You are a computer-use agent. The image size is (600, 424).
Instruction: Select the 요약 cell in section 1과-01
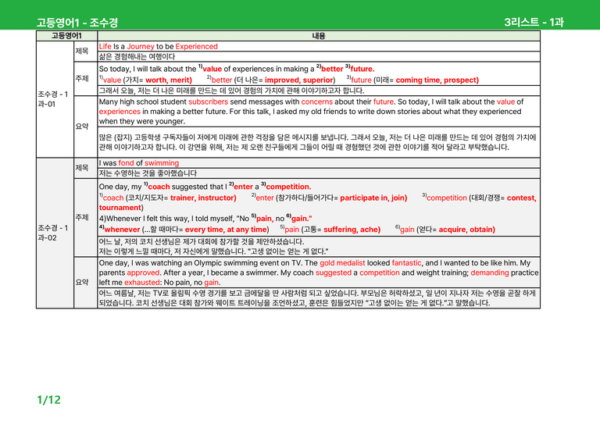[85, 126]
